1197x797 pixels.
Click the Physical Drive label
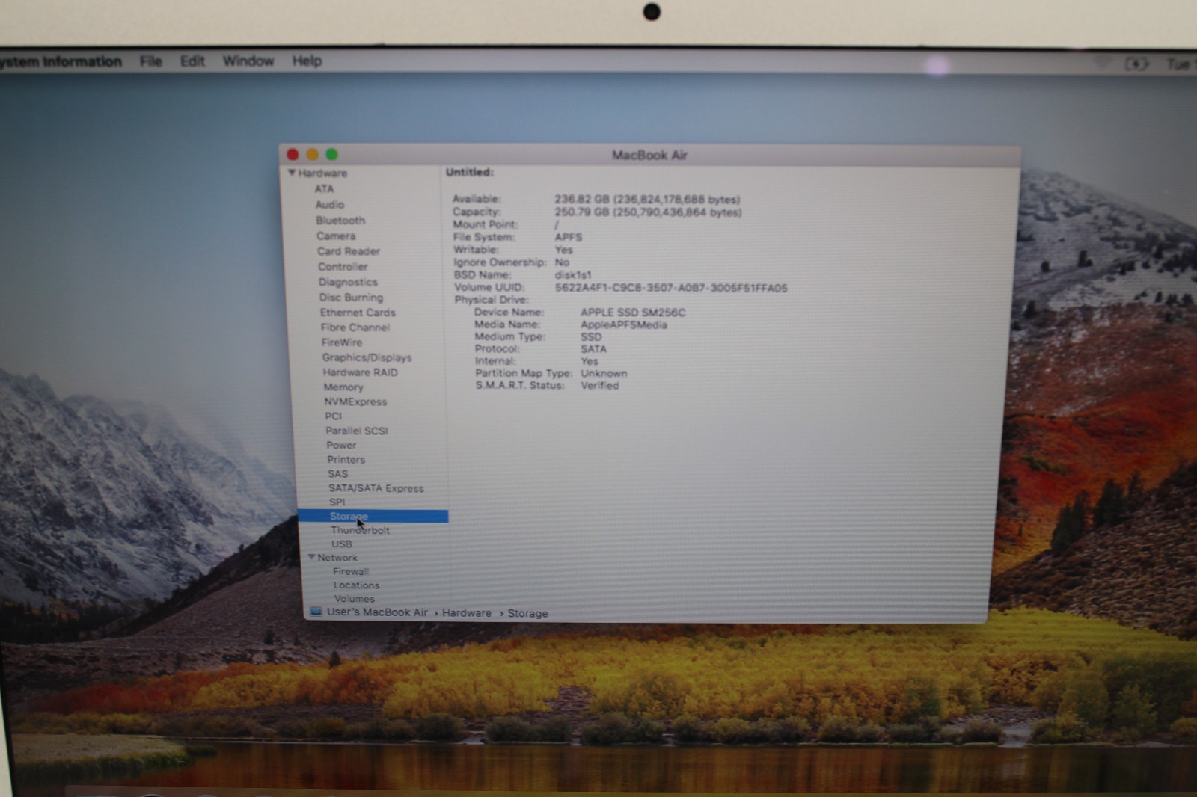coord(492,300)
